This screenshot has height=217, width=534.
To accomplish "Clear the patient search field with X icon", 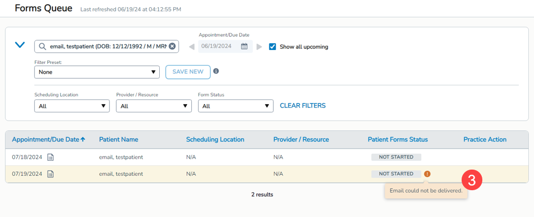I will click(x=172, y=46).
